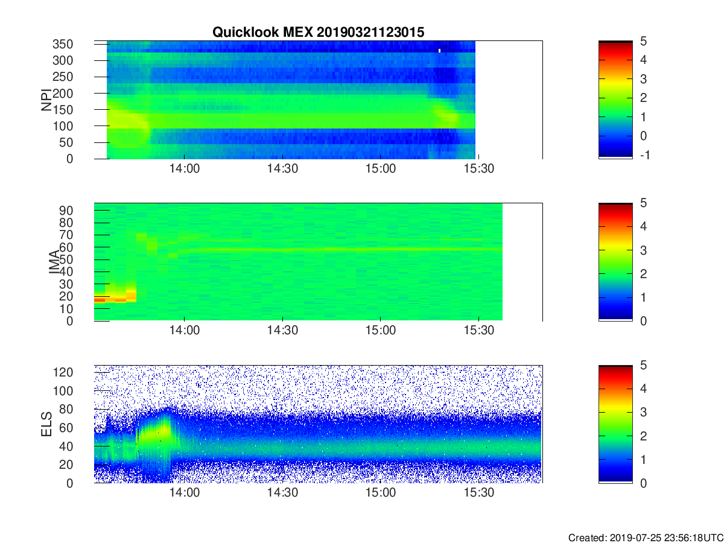Screen dimensions: 724x543
Task: Click the "14:30" time label under ELS plot
Action: click(x=282, y=494)
